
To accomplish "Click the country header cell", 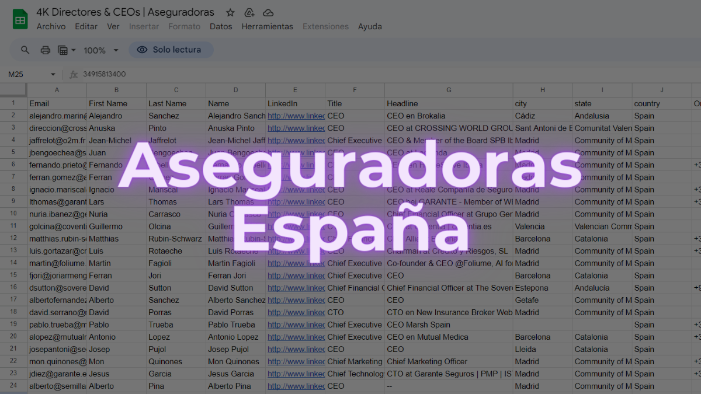I will pyautogui.click(x=662, y=103).
